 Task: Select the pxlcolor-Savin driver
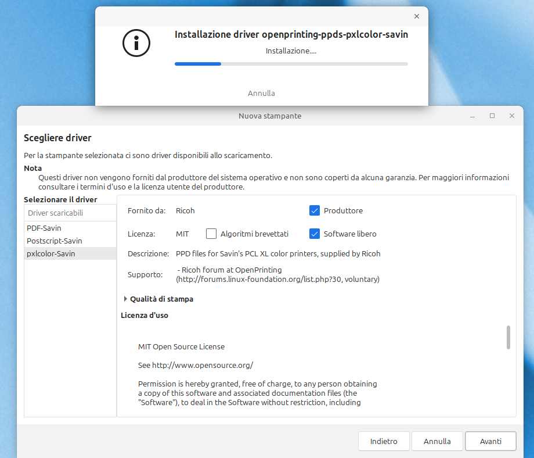click(70, 253)
